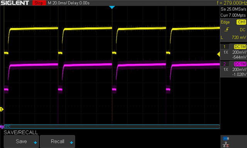247x148 pixels.
Task: Open the CH1 trigger source selector
Action: (241, 22)
